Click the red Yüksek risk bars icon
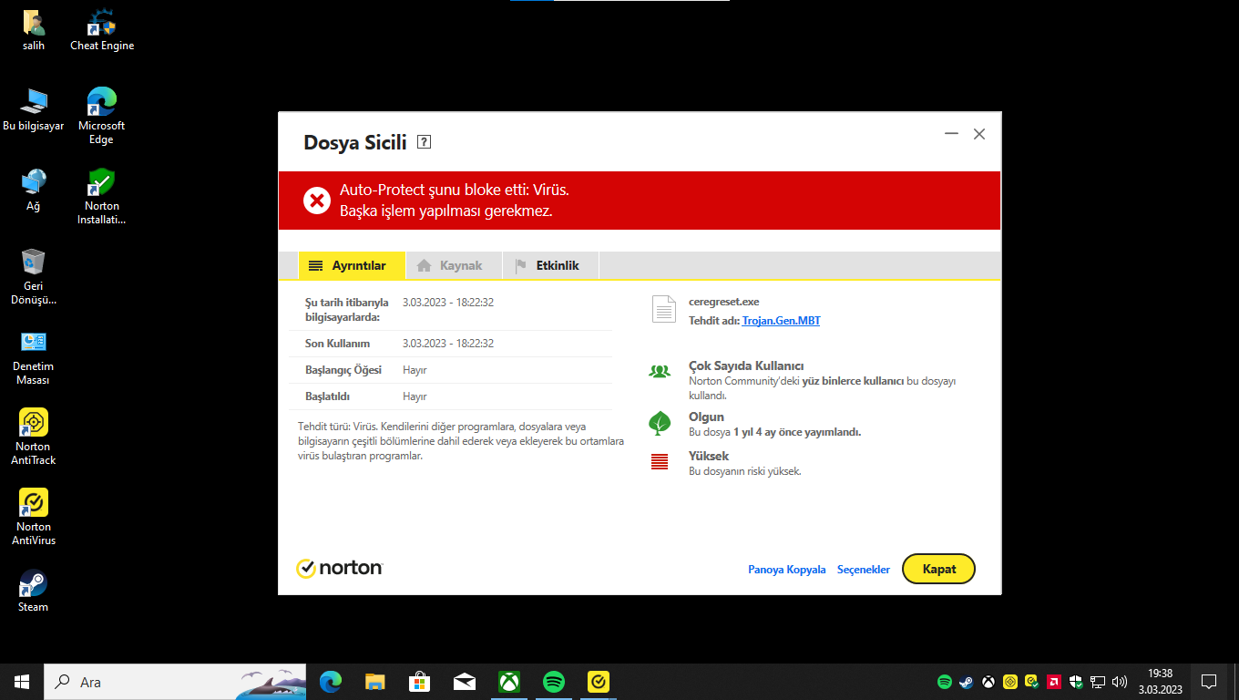Screen dimensions: 1239x700 (660, 462)
